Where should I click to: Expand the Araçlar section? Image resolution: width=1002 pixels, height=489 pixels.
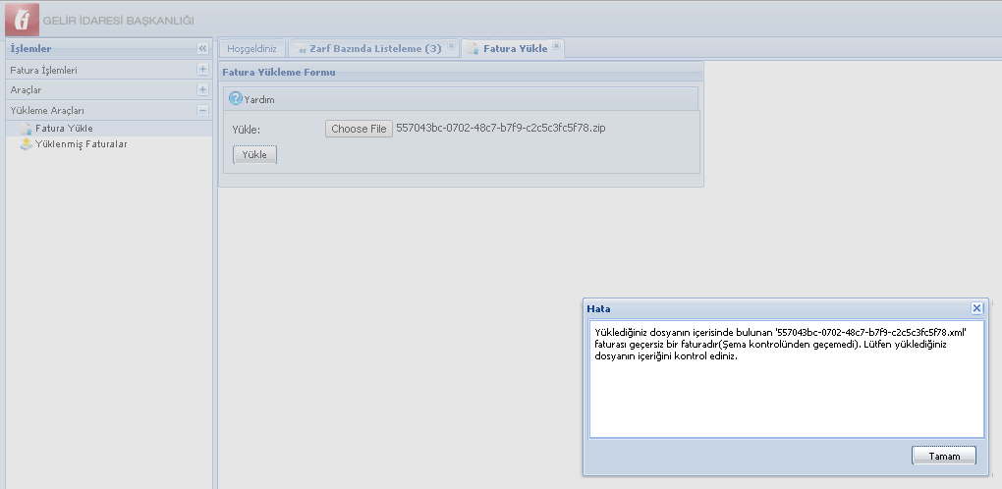(202, 90)
